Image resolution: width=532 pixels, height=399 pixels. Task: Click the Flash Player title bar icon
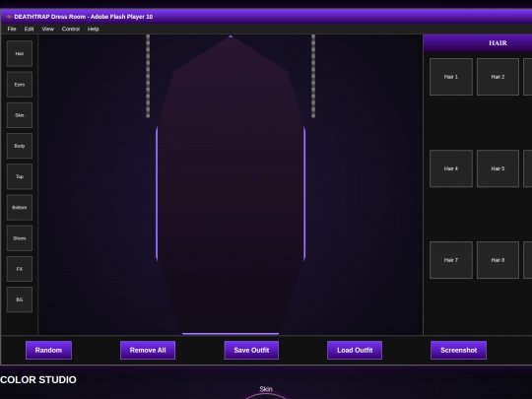pos(9,17)
